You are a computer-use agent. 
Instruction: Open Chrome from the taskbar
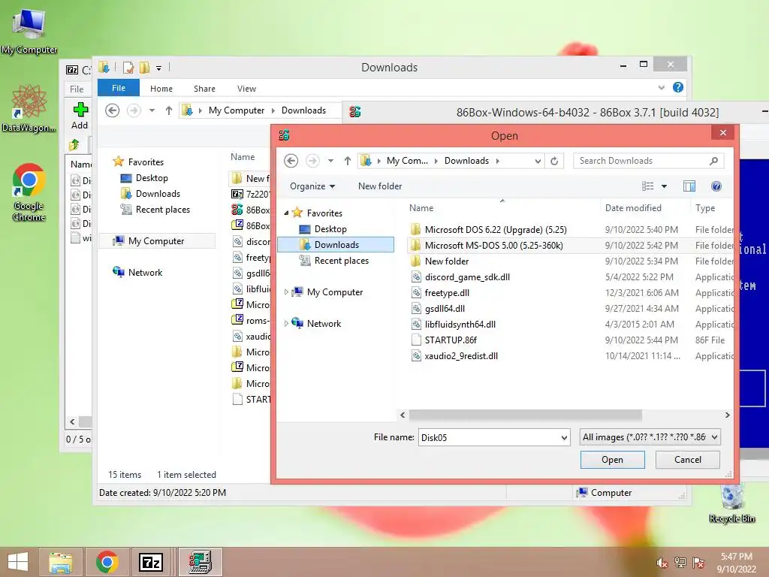point(107,562)
